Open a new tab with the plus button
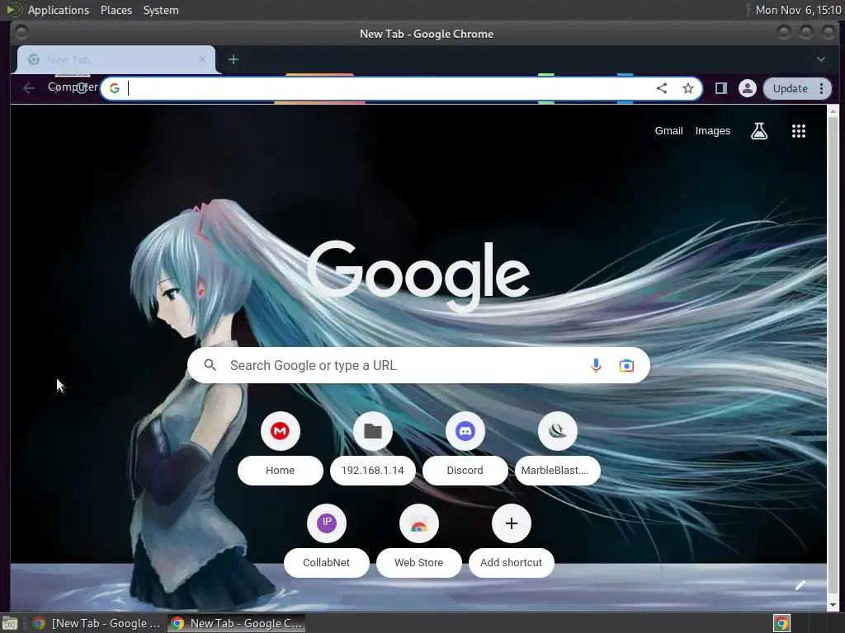Screen dimensions: 845x633 click(234, 59)
